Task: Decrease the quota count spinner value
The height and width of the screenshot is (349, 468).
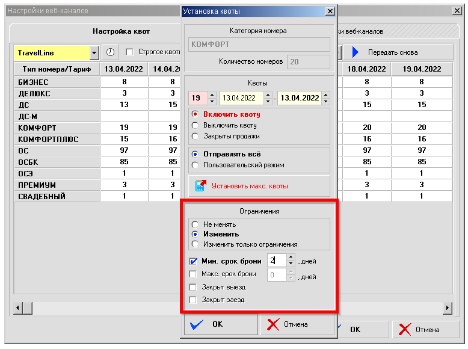Action: (213, 100)
